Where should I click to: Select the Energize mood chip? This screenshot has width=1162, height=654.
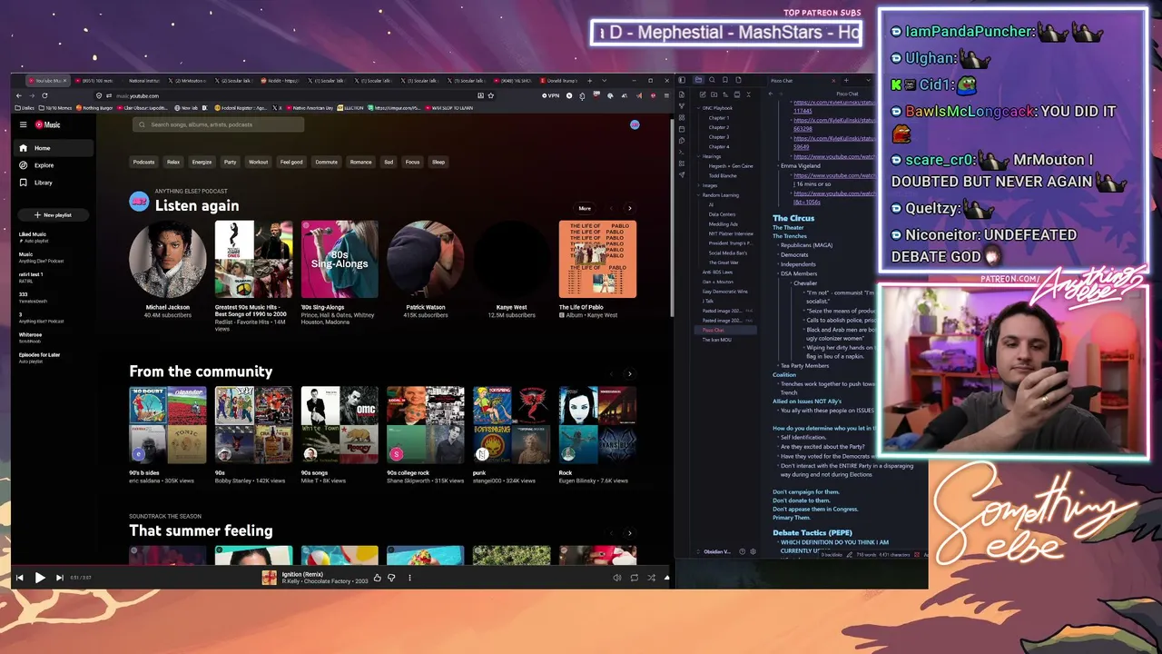(202, 162)
